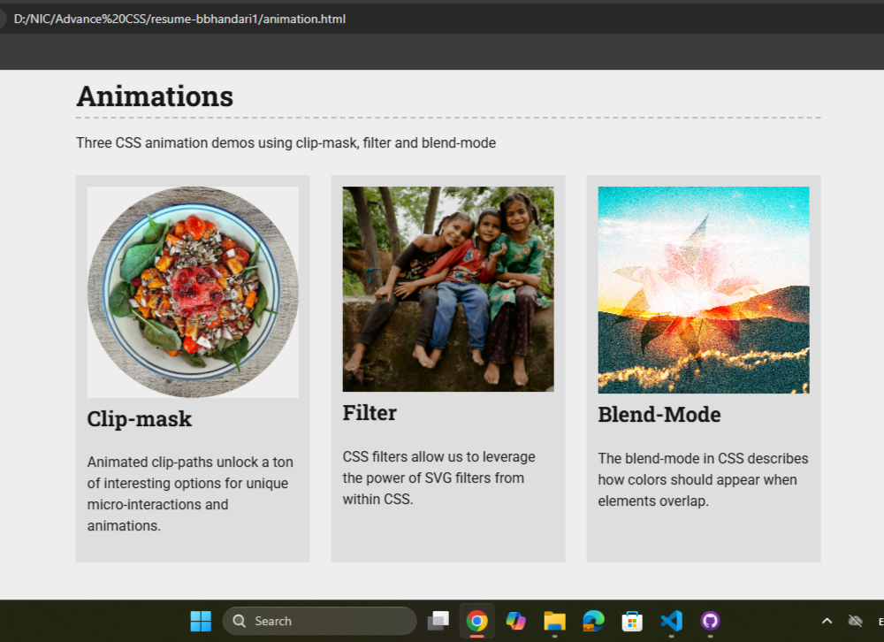Click the Filter card heading
The width and height of the screenshot is (884, 642).
[x=370, y=413]
